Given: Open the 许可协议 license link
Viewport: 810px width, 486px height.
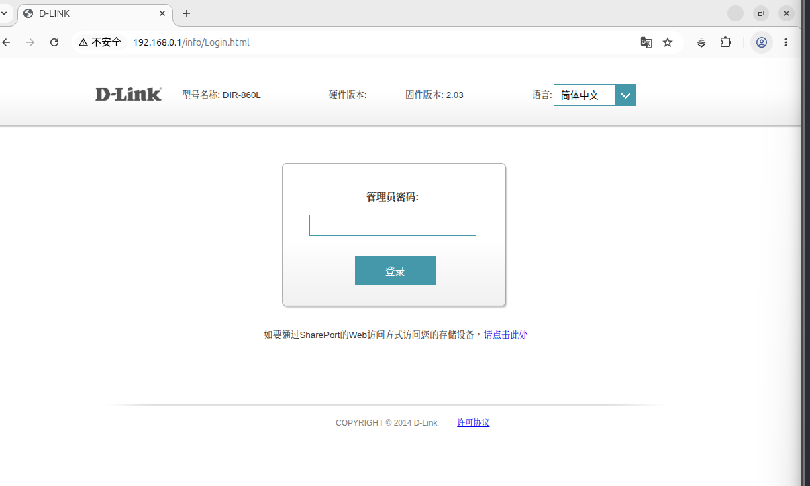Looking at the screenshot, I should (473, 423).
